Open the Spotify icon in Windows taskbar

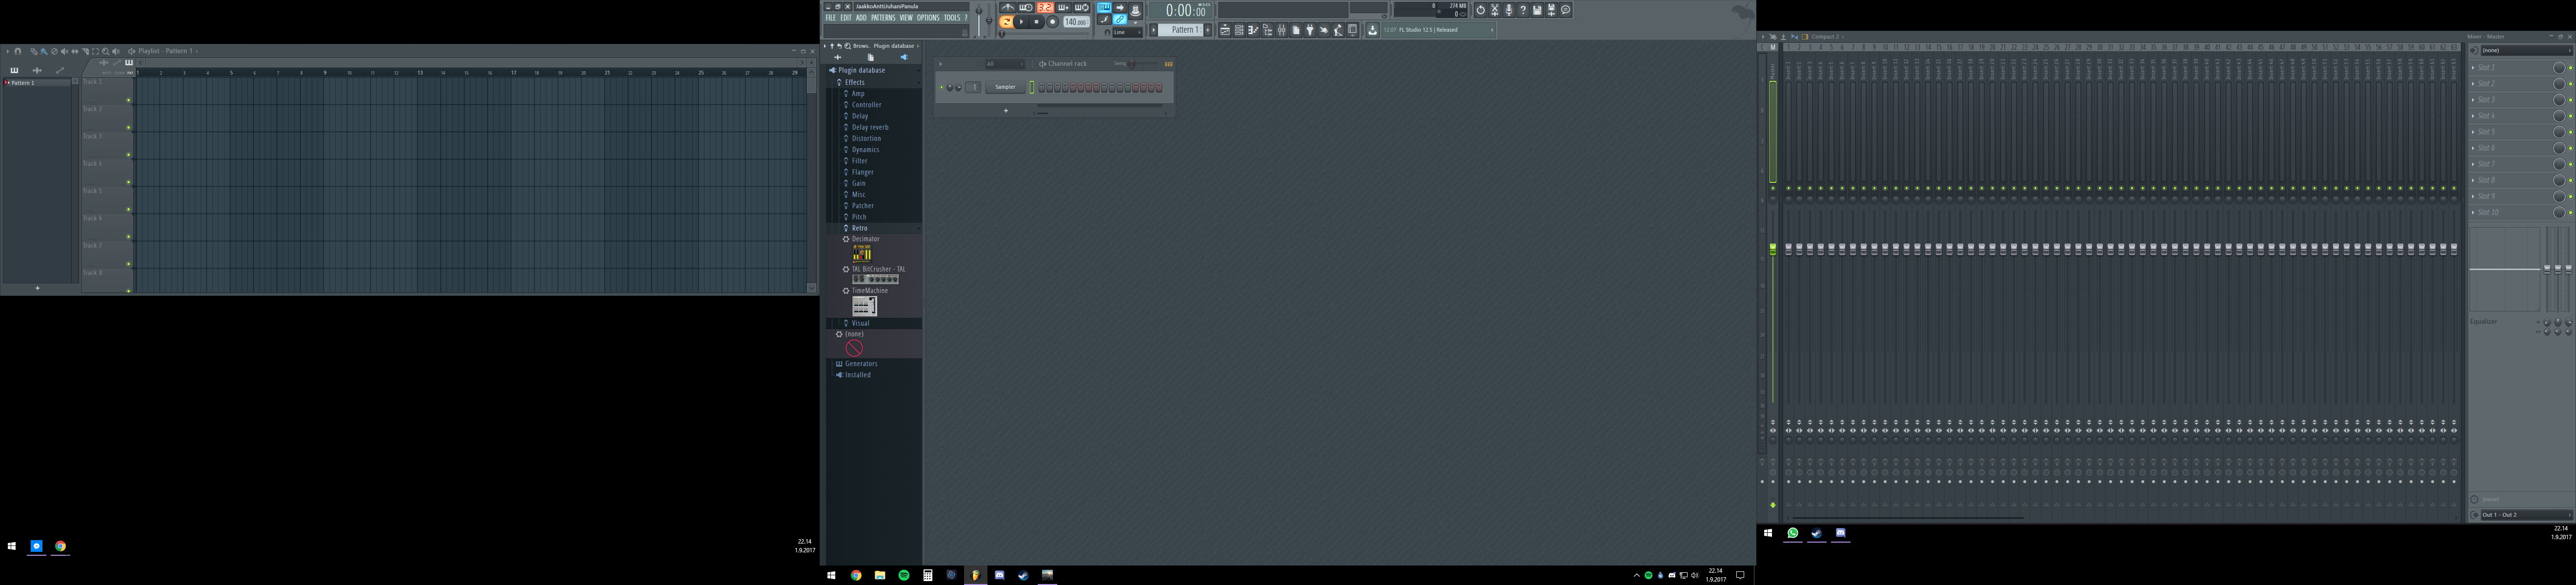tap(904, 575)
